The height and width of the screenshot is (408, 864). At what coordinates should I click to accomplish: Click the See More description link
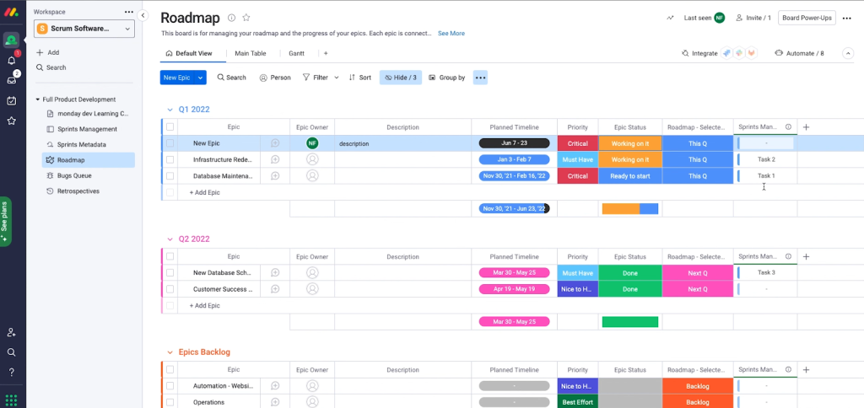(451, 34)
